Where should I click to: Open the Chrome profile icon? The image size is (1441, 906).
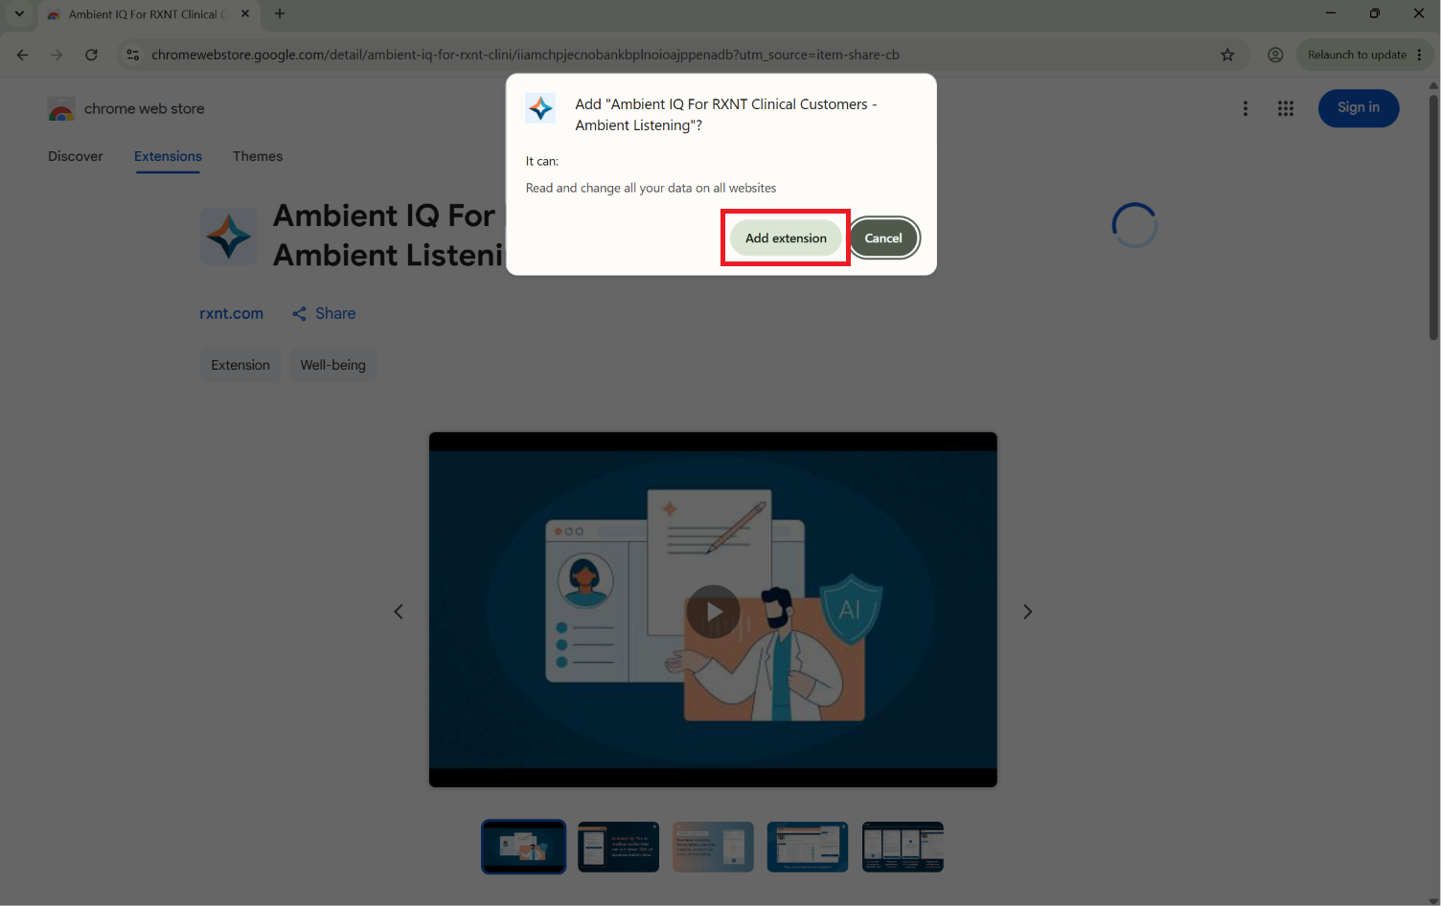pos(1275,55)
